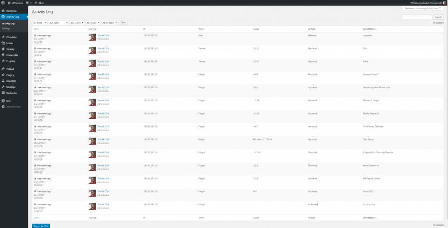The height and width of the screenshot is (228, 448).
Task: Click avatar in the zvojacek deleted row
Action: [x=92, y=37]
